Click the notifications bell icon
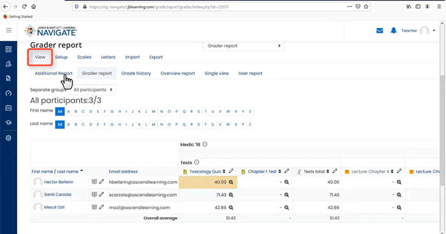446x234 pixels. point(394,31)
